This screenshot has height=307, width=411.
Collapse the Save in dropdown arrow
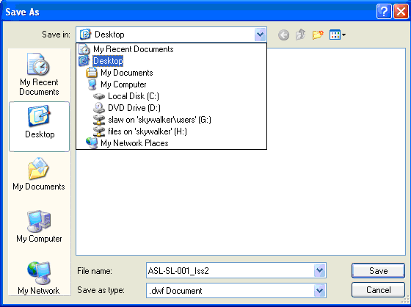click(x=260, y=35)
